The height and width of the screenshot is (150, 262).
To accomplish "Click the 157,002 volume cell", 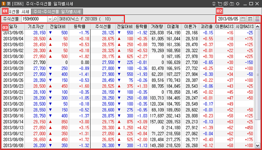I will pos(157,122).
